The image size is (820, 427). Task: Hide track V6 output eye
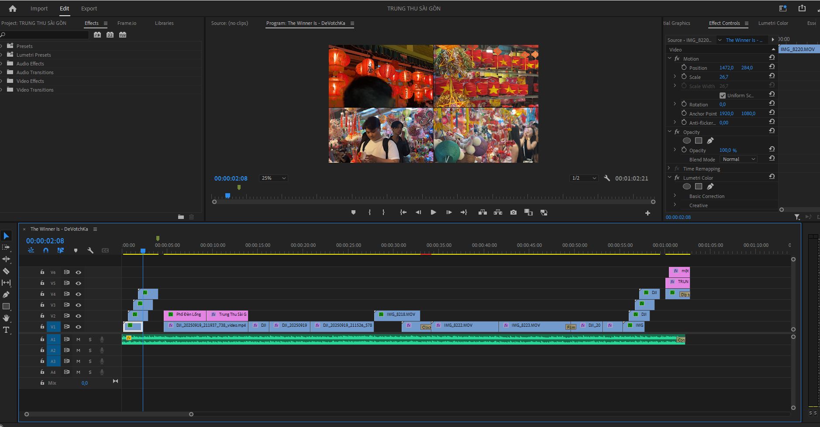79,272
